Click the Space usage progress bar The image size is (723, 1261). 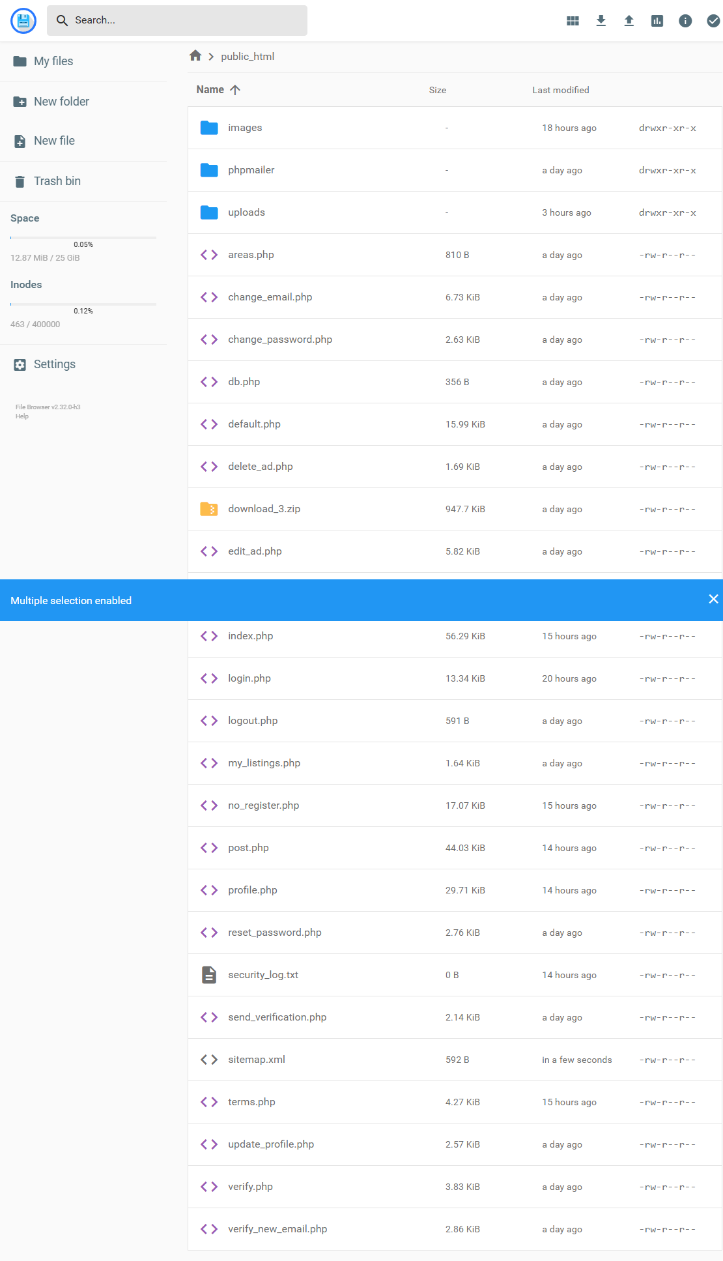[83, 238]
